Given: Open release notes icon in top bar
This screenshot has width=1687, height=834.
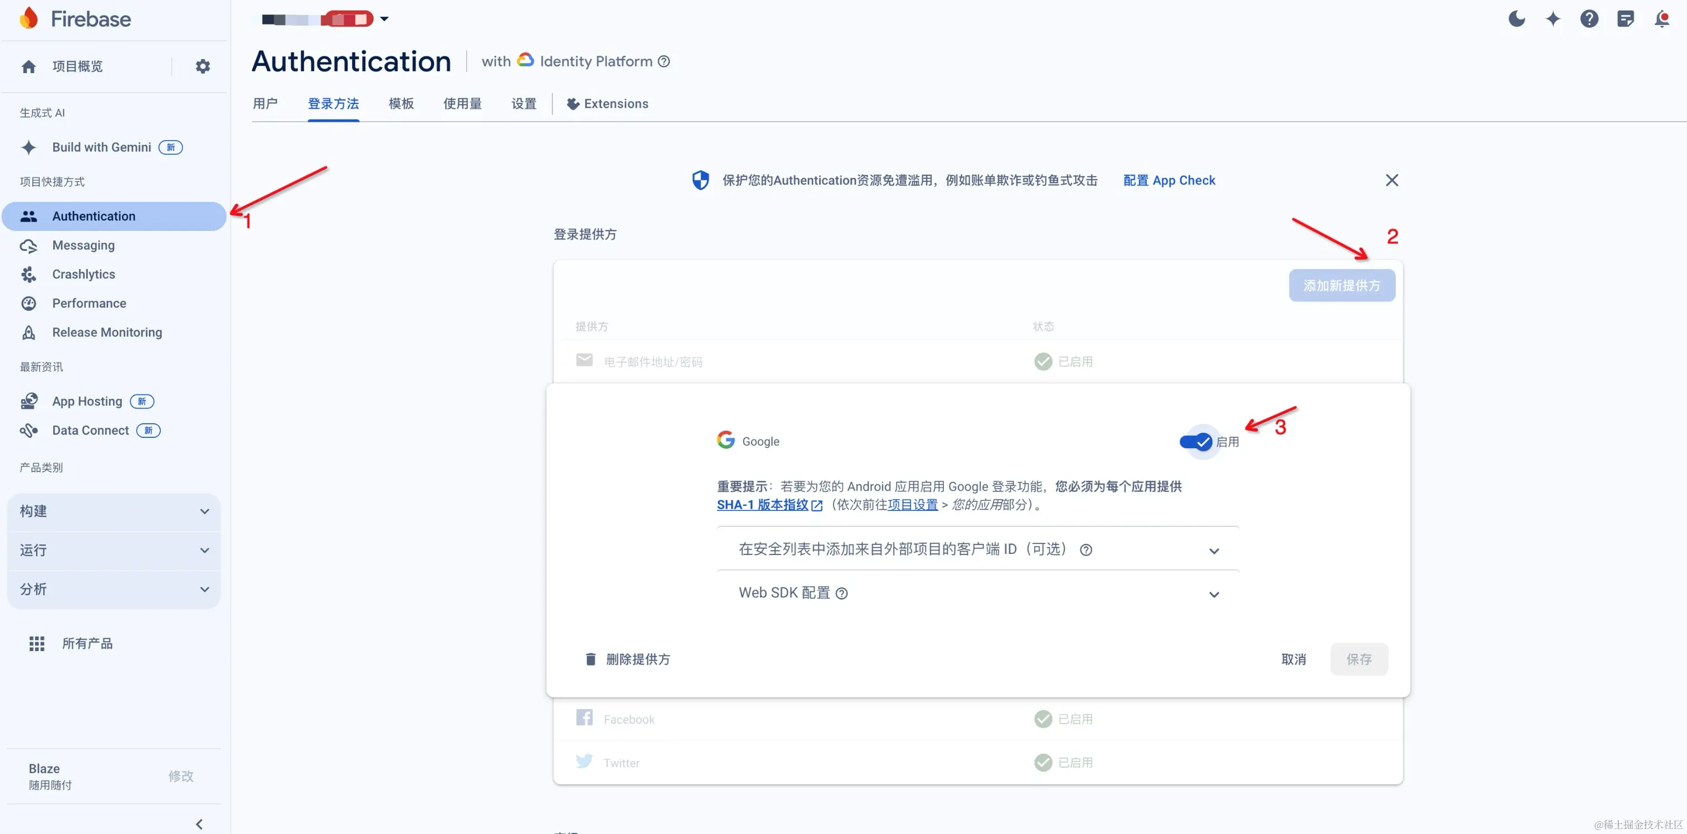Looking at the screenshot, I should [1626, 19].
